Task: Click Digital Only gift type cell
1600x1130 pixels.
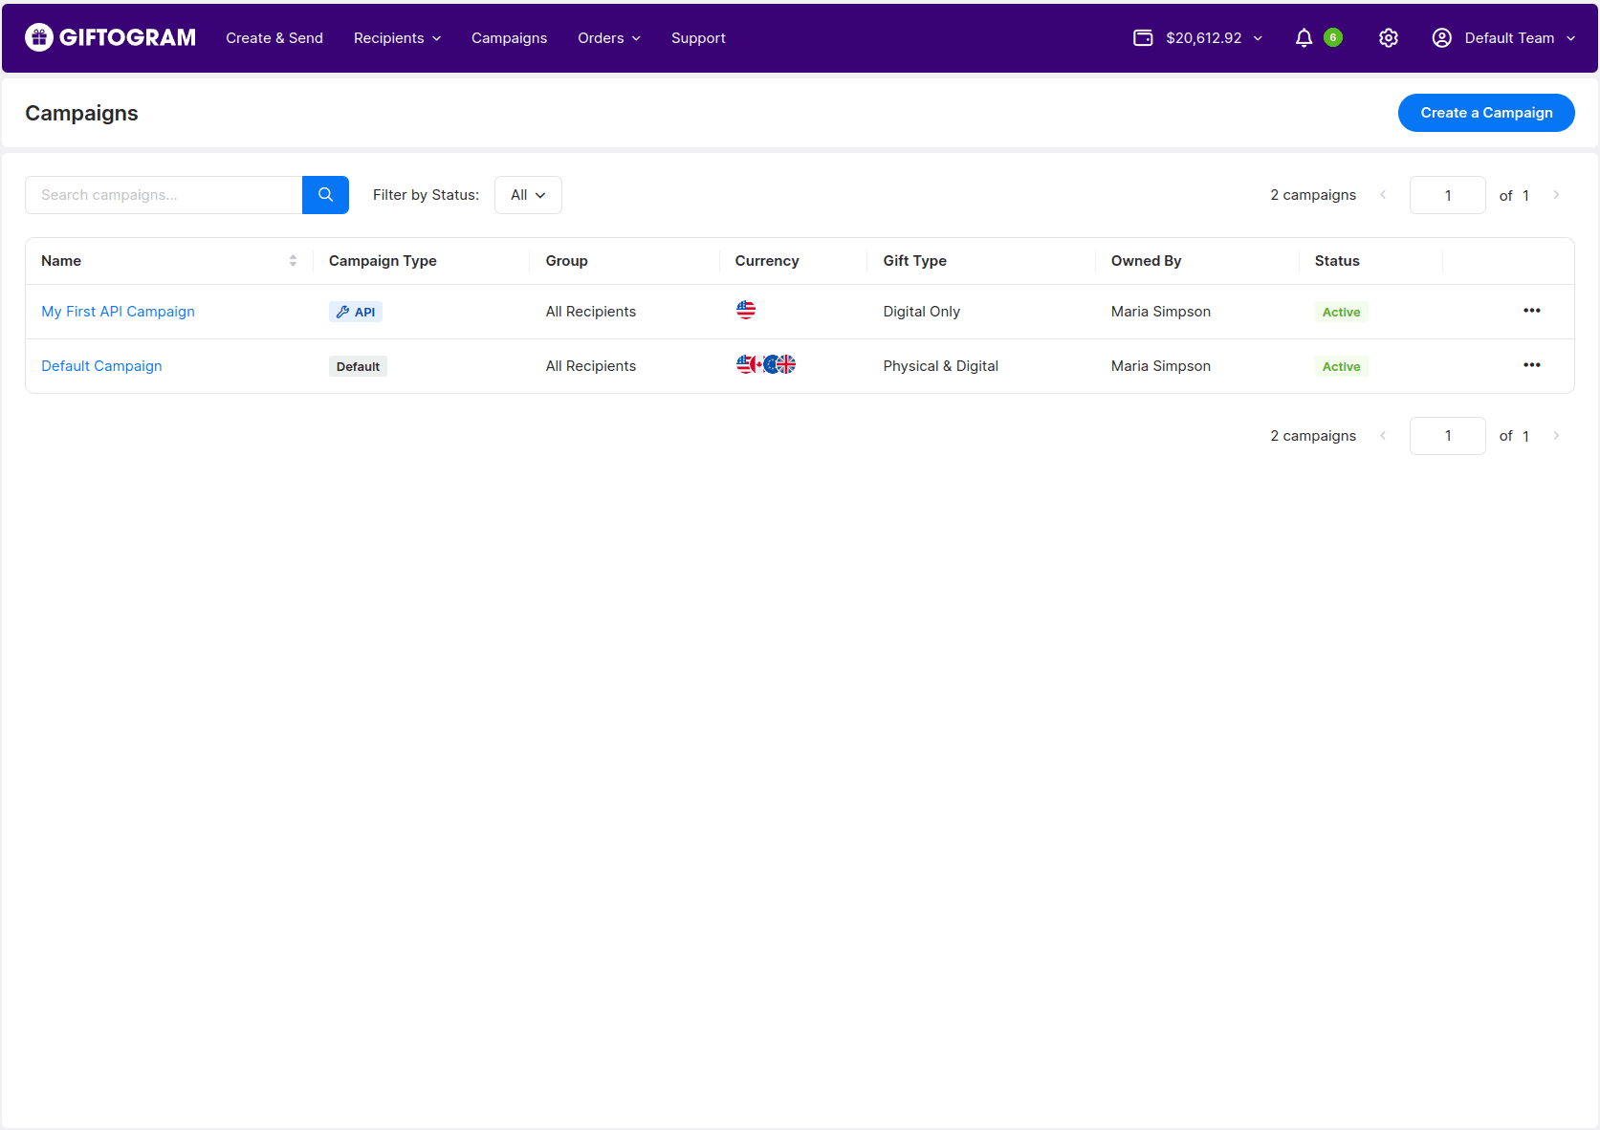Action: point(921,312)
